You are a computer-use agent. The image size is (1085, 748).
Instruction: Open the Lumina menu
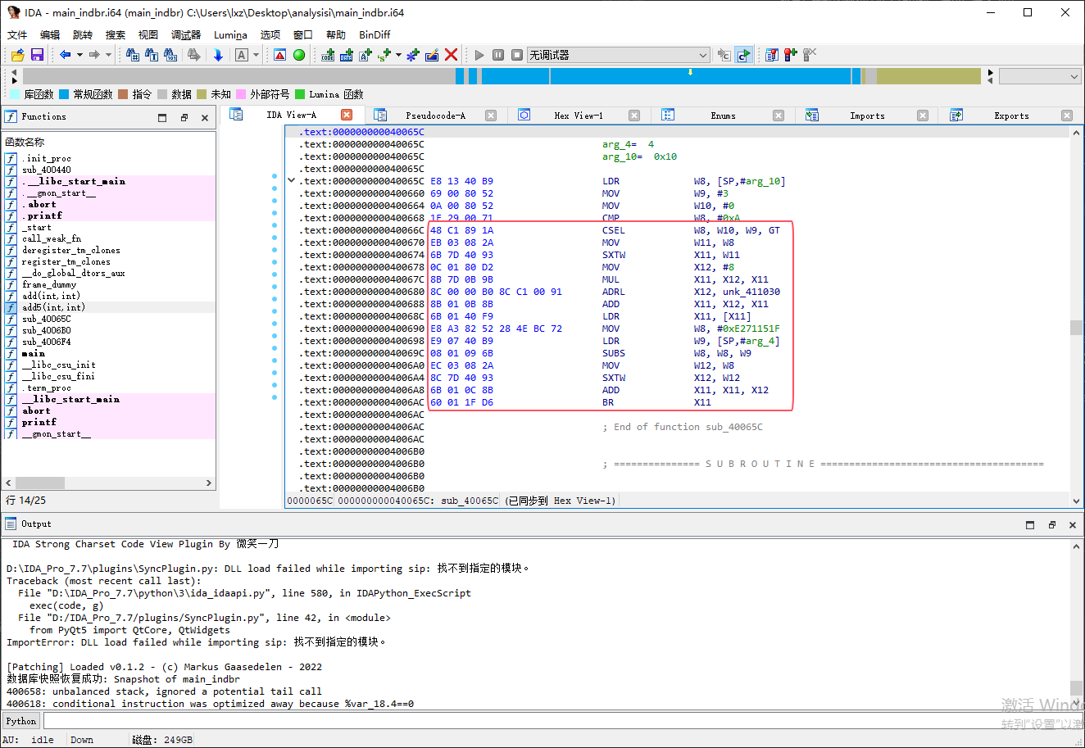coord(230,34)
